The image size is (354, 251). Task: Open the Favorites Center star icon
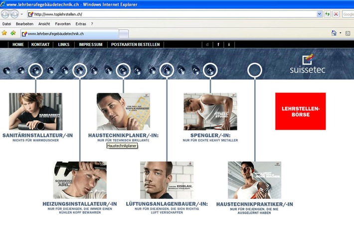pos(4,33)
